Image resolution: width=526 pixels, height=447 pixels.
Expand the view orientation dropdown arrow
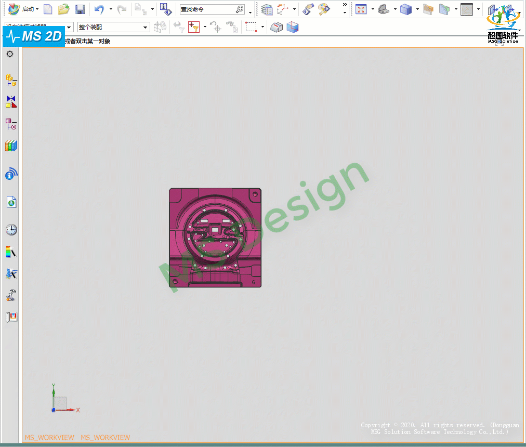[395, 9]
